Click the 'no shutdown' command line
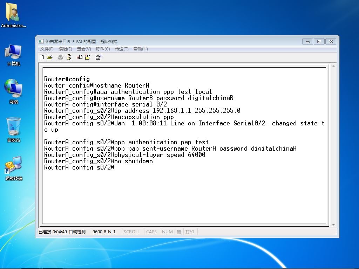The image size is (359, 269). click(99, 161)
